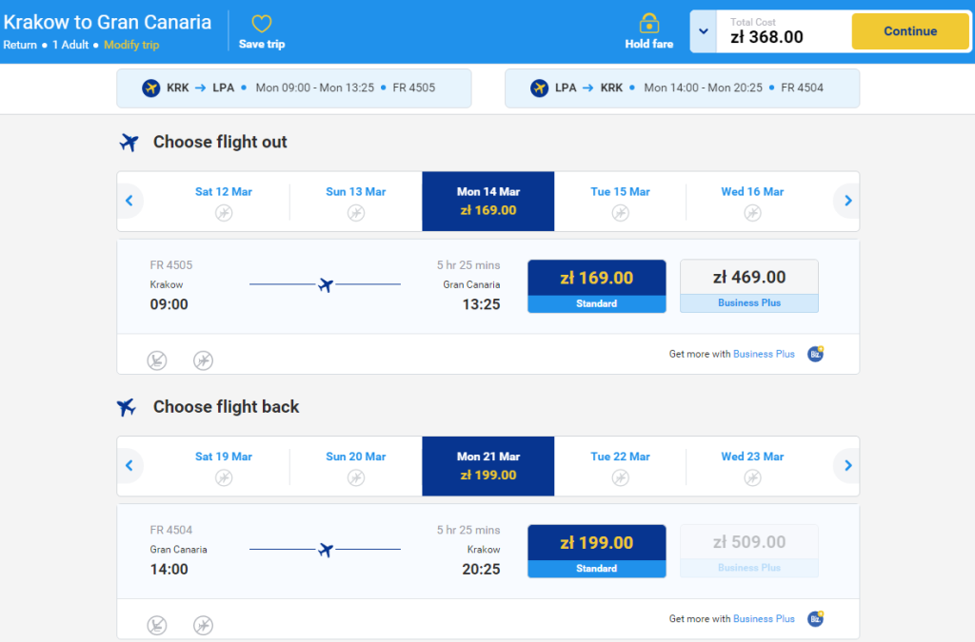This screenshot has height=642, width=975.
Task: Open Business Plus link in outbound flight card
Action: [x=764, y=354]
